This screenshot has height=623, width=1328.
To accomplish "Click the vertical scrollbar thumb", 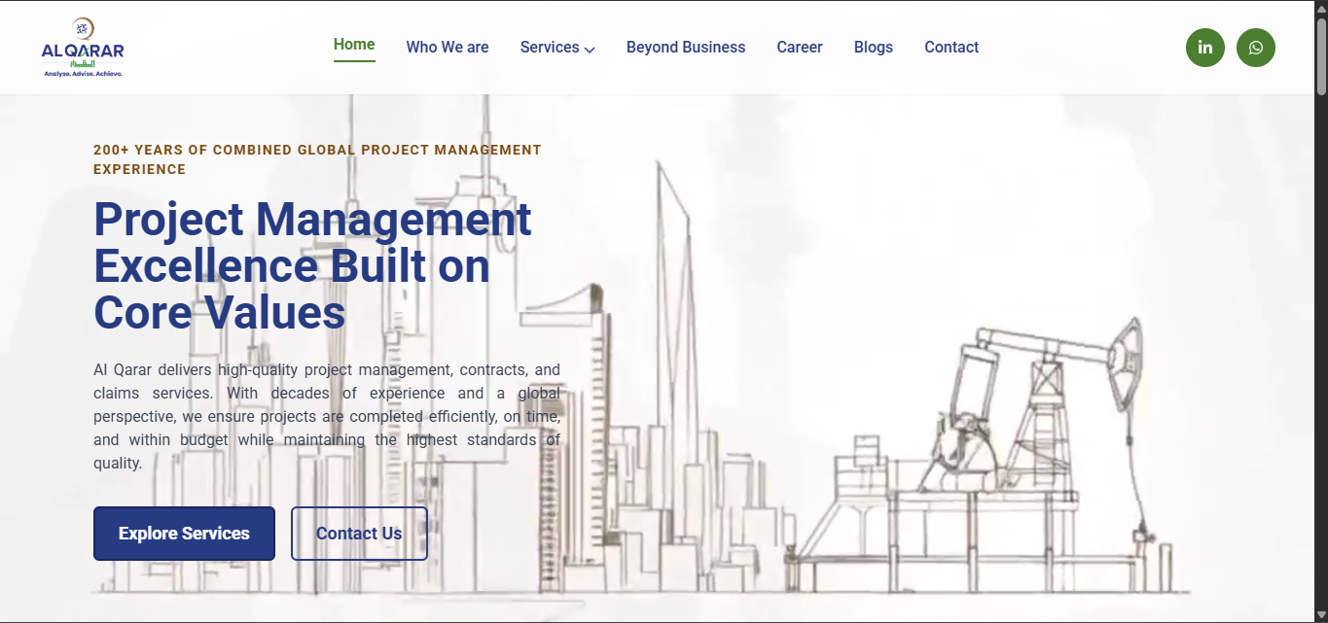I will pyautogui.click(x=1321, y=56).
